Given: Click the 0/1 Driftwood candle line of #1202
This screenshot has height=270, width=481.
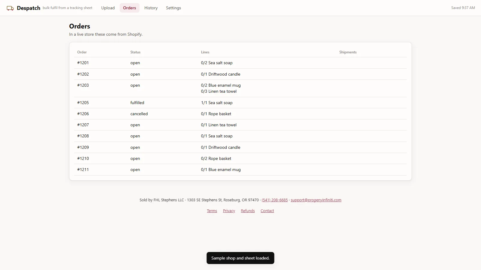Looking at the screenshot, I should pyautogui.click(x=221, y=74).
